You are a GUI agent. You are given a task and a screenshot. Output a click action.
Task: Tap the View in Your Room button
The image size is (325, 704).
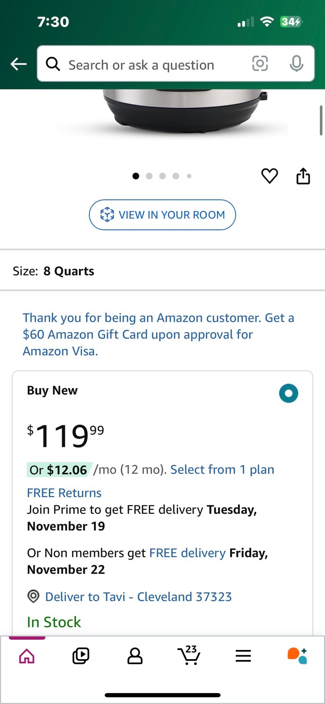[x=162, y=215]
